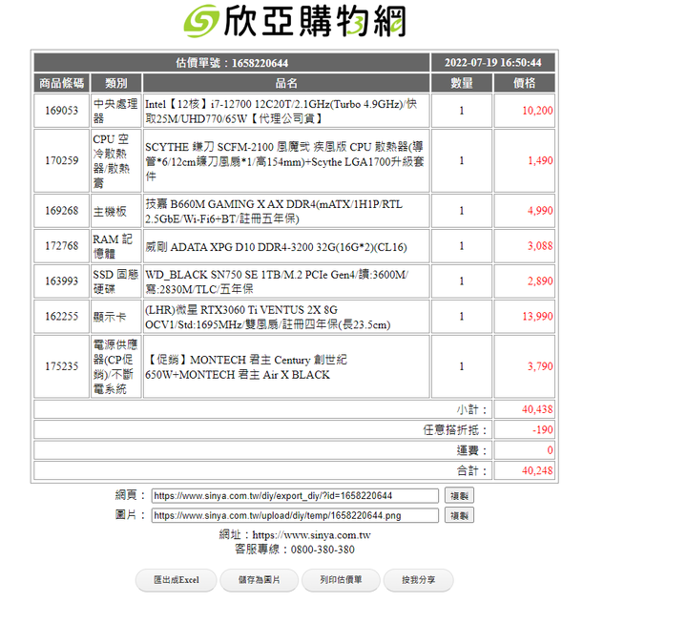Viewport: 687px width, 623px height.
Task: Click the 運費 amount 0
Action: [550, 450]
